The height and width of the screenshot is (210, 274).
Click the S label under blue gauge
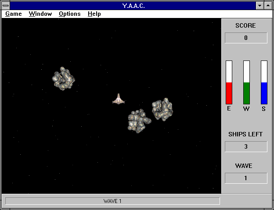[x=264, y=109]
